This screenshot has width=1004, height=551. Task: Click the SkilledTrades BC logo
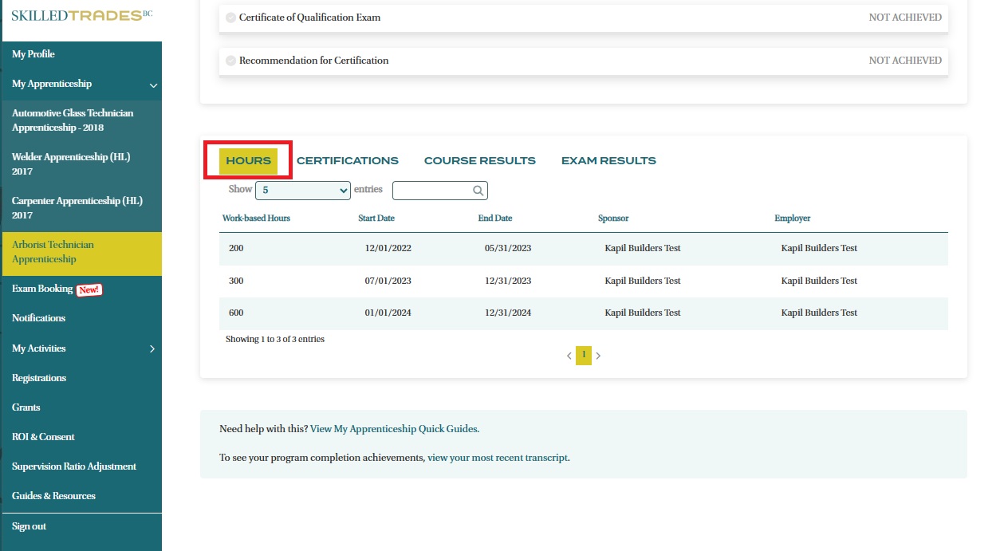pyautogui.click(x=81, y=16)
